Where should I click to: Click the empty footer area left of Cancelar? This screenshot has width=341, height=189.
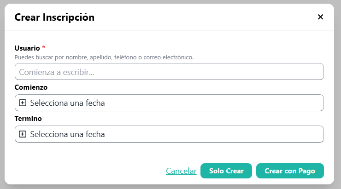(x=83, y=171)
